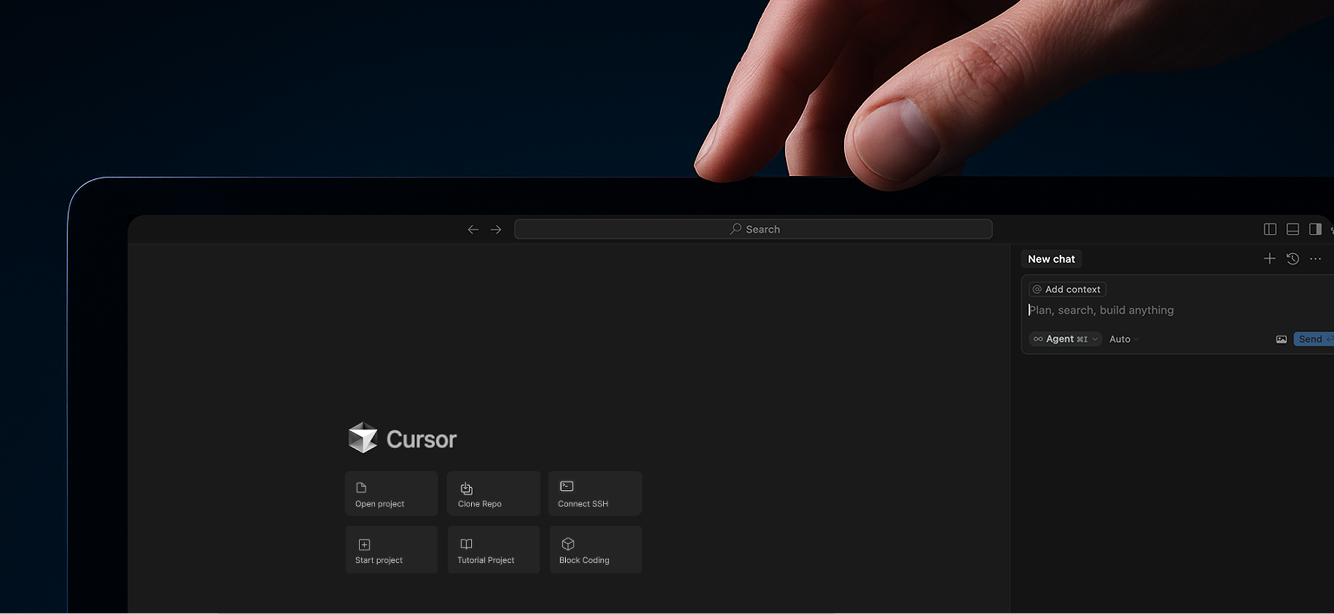Select the Connect SSH tile
The width and height of the screenshot is (1334, 614).
(595, 493)
